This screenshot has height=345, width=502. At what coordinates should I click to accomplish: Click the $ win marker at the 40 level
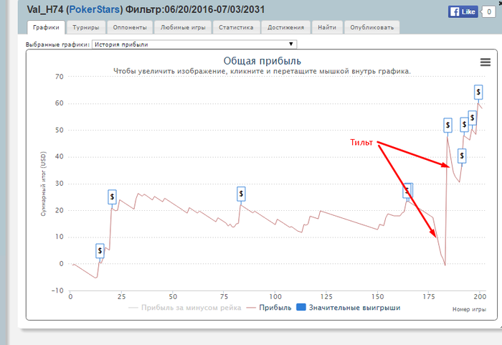[x=462, y=156]
